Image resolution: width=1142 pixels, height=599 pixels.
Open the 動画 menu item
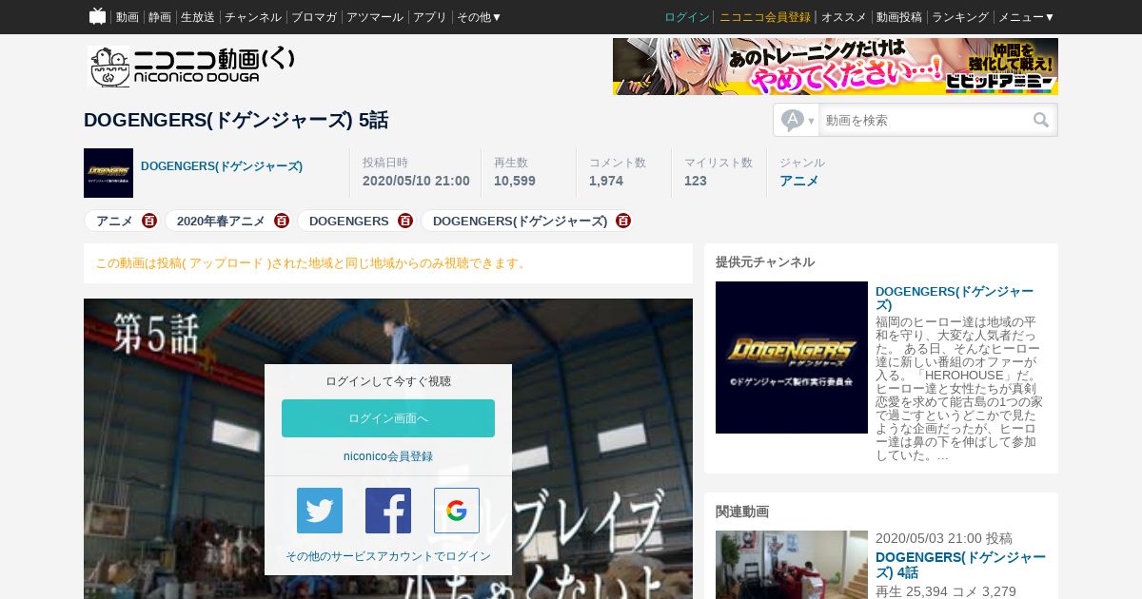click(128, 17)
